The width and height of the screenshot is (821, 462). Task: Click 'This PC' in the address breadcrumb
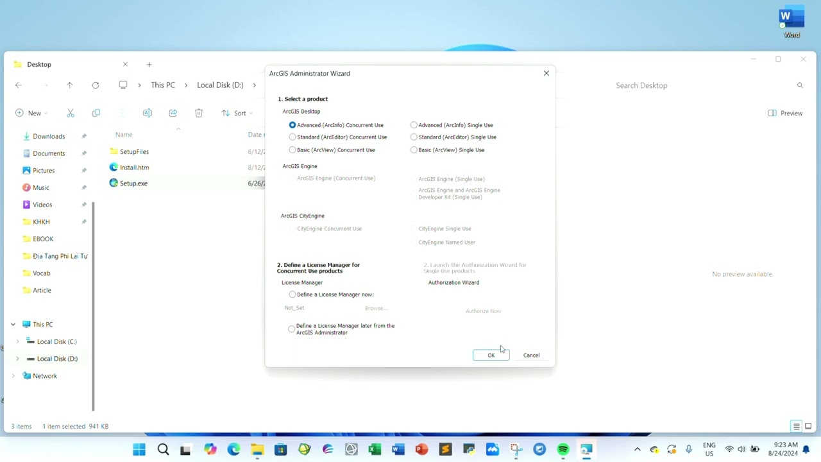[163, 85]
